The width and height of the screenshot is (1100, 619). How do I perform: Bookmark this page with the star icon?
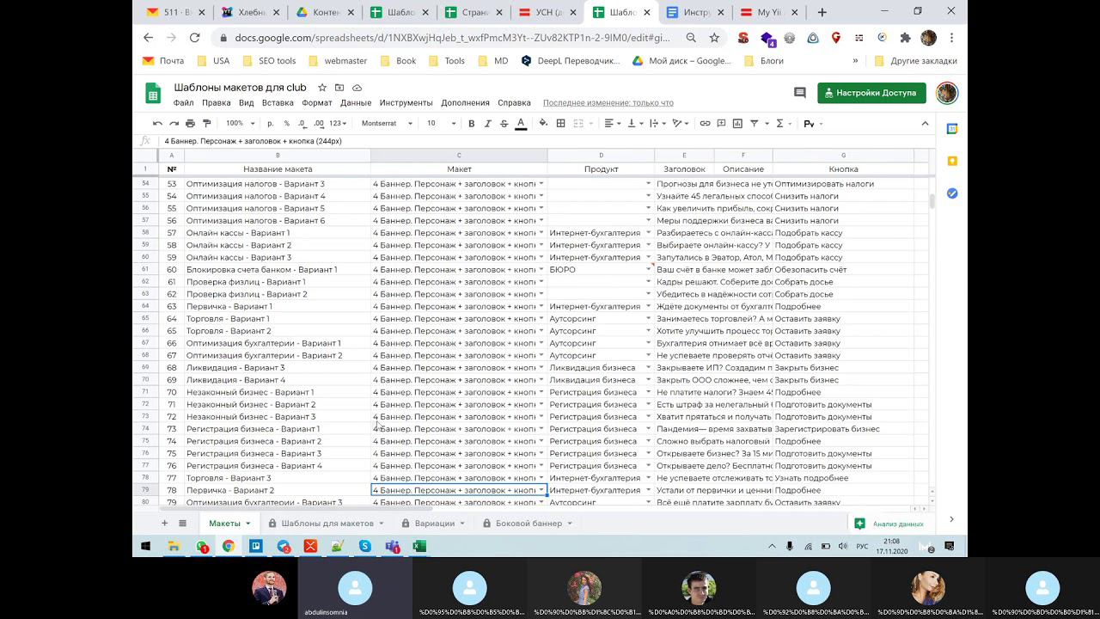(x=714, y=38)
